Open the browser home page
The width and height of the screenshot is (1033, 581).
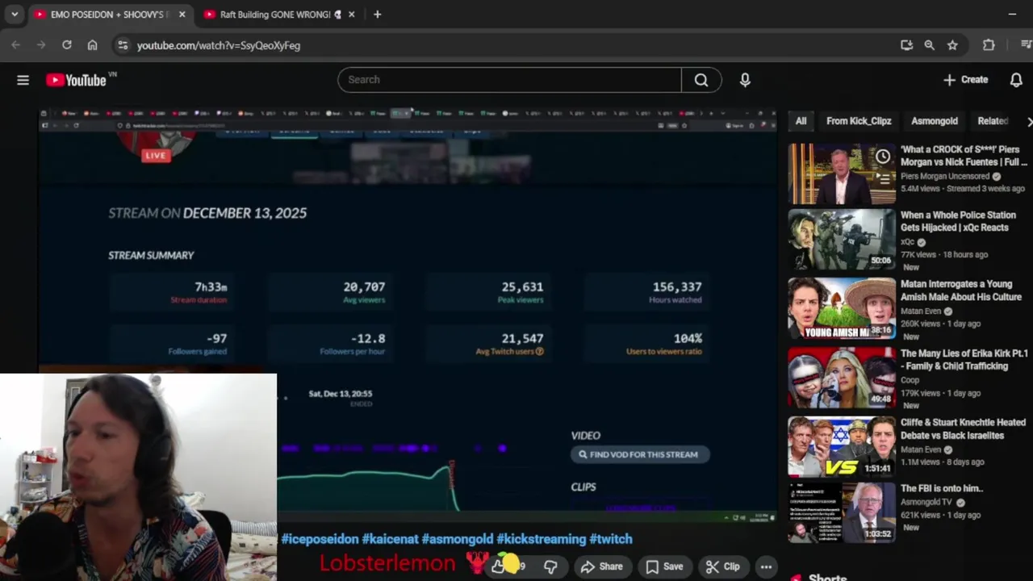tap(92, 45)
